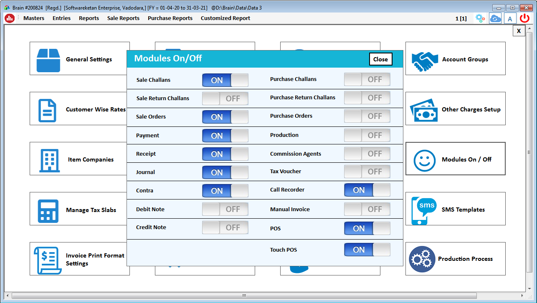Click the Account Groups handshake icon
The height and width of the screenshot is (303, 537).
[424, 58]
